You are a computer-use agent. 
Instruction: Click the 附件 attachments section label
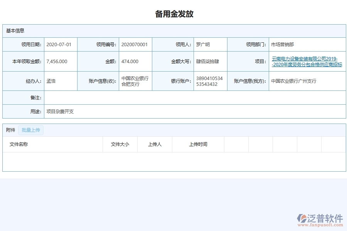coord(10,130)
